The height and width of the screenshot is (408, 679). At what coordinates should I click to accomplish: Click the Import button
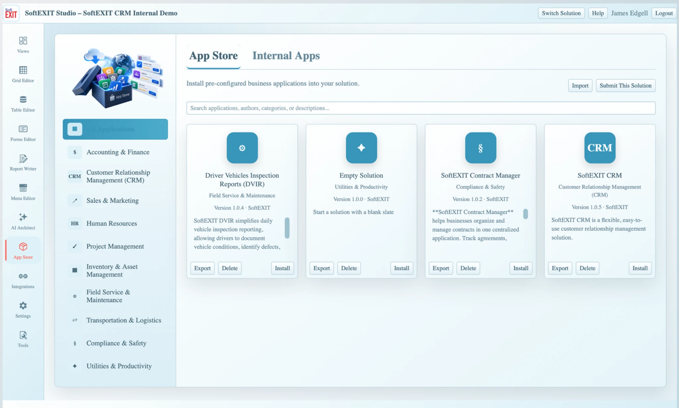580,85
